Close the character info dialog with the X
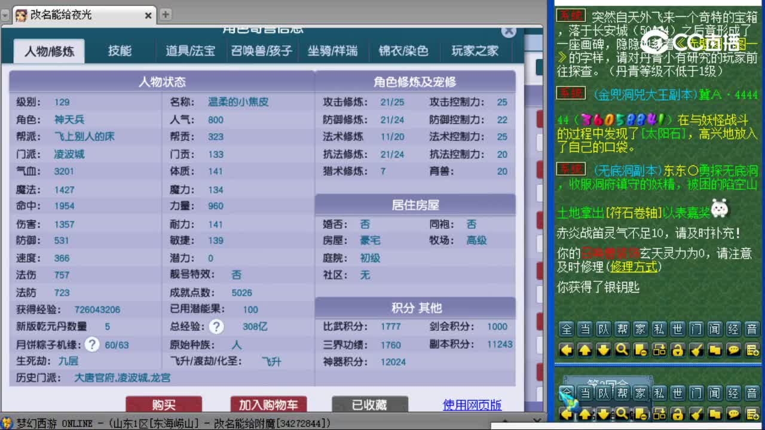The width and height of the screenshot is (765, 430). pos(509,32)
